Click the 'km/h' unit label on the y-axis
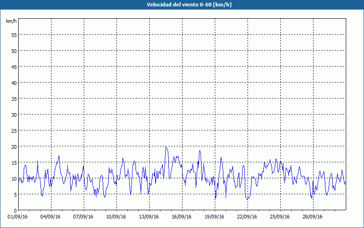Image resolution: width=364 pixels, height=228 pixels. click(x=11, y=21)
